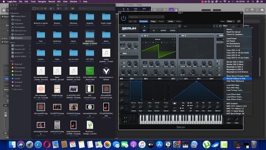Select AirDrop in Finder sidebar
The height and width of the screenshot is (150, 266).
coord(18,20)
